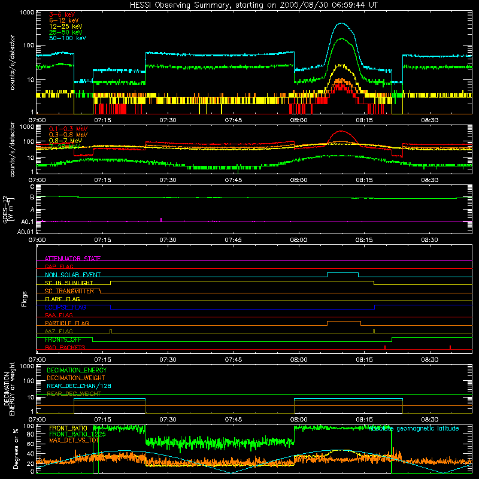
Task: Click the MAX_DET_VS_TOT legend label
Action: pyautogui.click(x=74, y=440)
